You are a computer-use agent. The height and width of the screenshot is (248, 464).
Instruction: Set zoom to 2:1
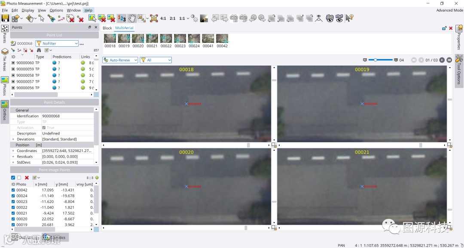[173, 18]
